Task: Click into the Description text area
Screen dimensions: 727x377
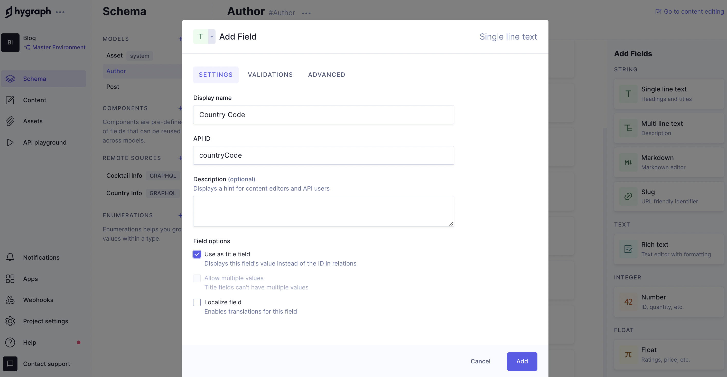Action: (323, 211)
